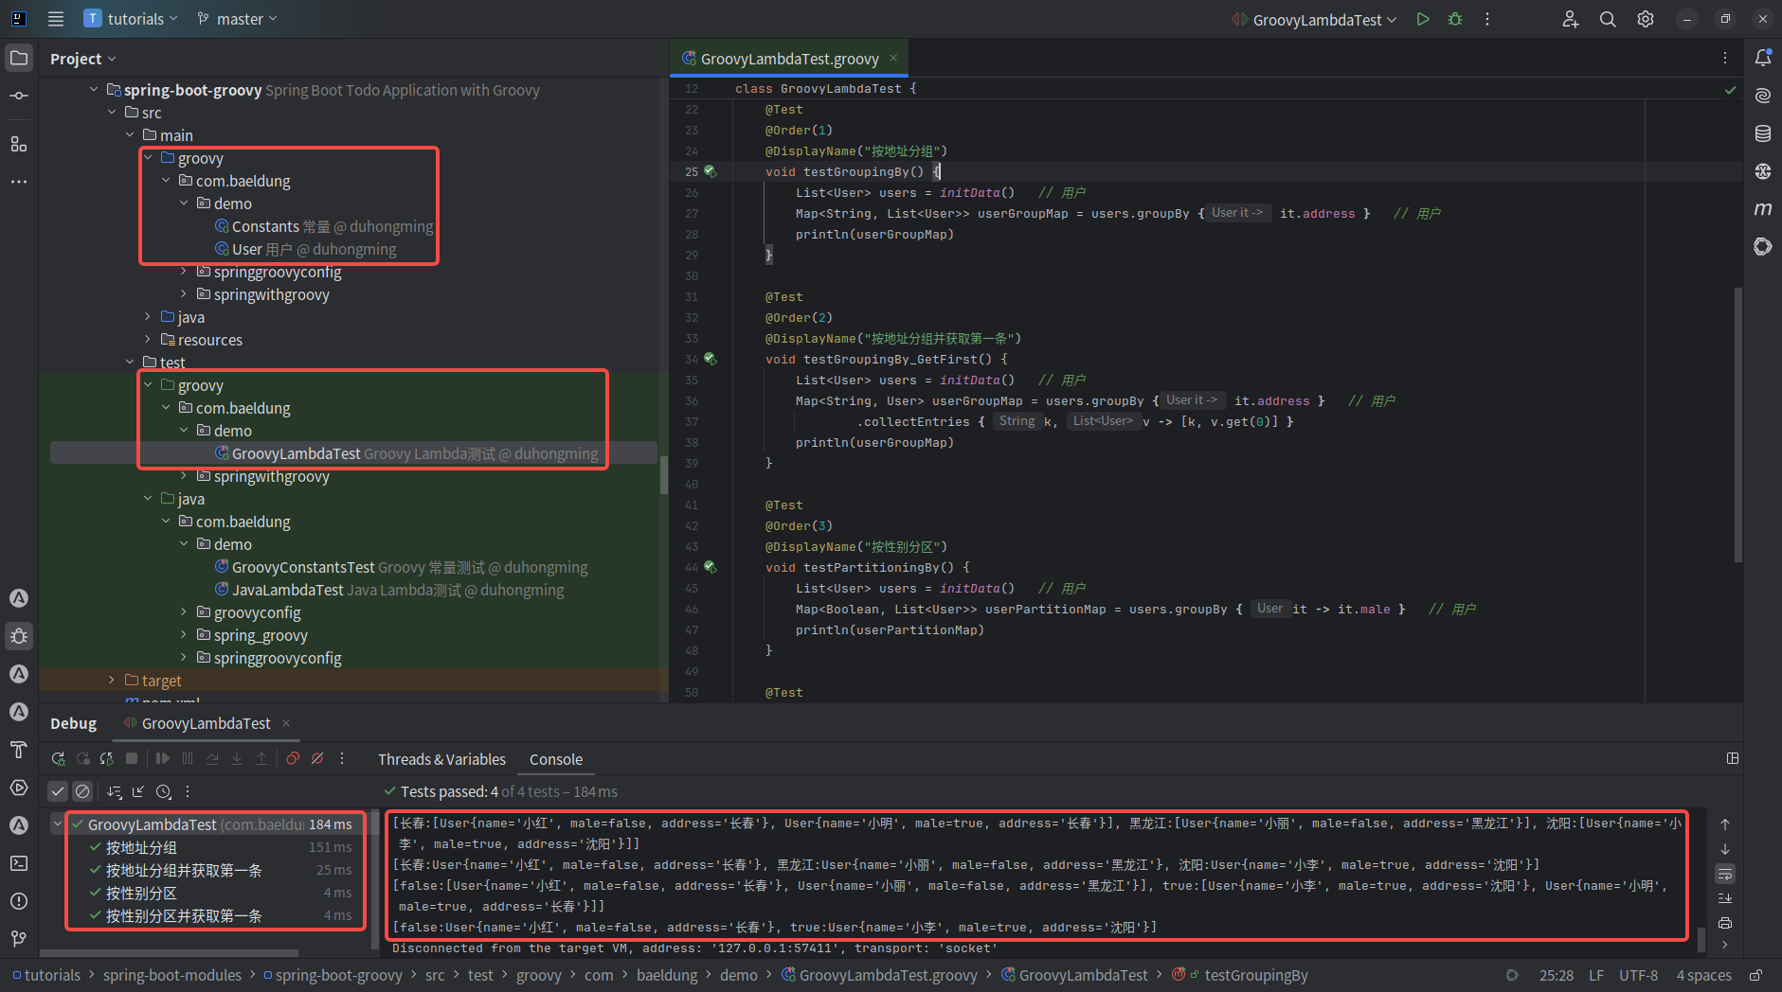Open Database tool window icon
The height and width of the screenshot is (992, 1782).
point(1763,133)
